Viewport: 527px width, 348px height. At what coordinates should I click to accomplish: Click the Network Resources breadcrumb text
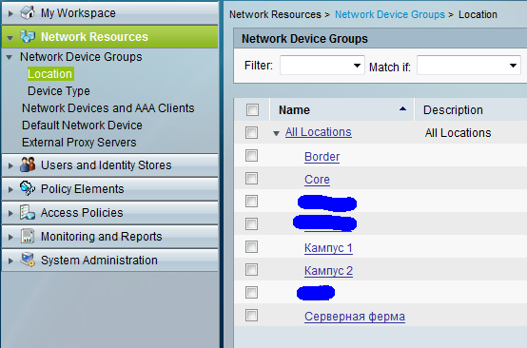(275, 14)
